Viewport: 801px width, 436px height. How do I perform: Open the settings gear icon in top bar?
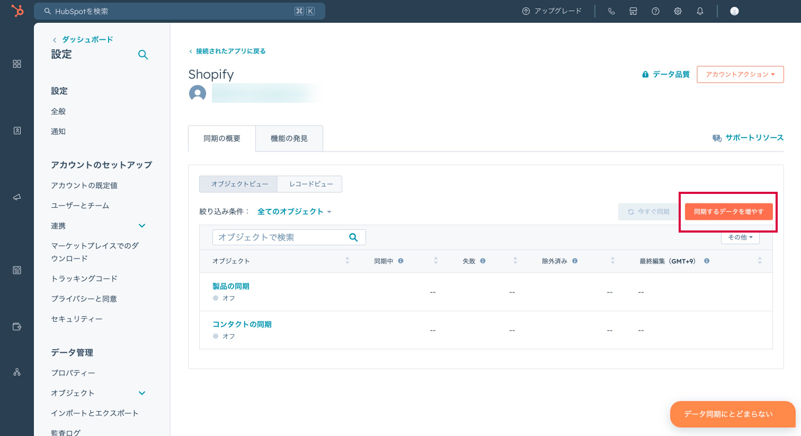[x=678, y=11]
